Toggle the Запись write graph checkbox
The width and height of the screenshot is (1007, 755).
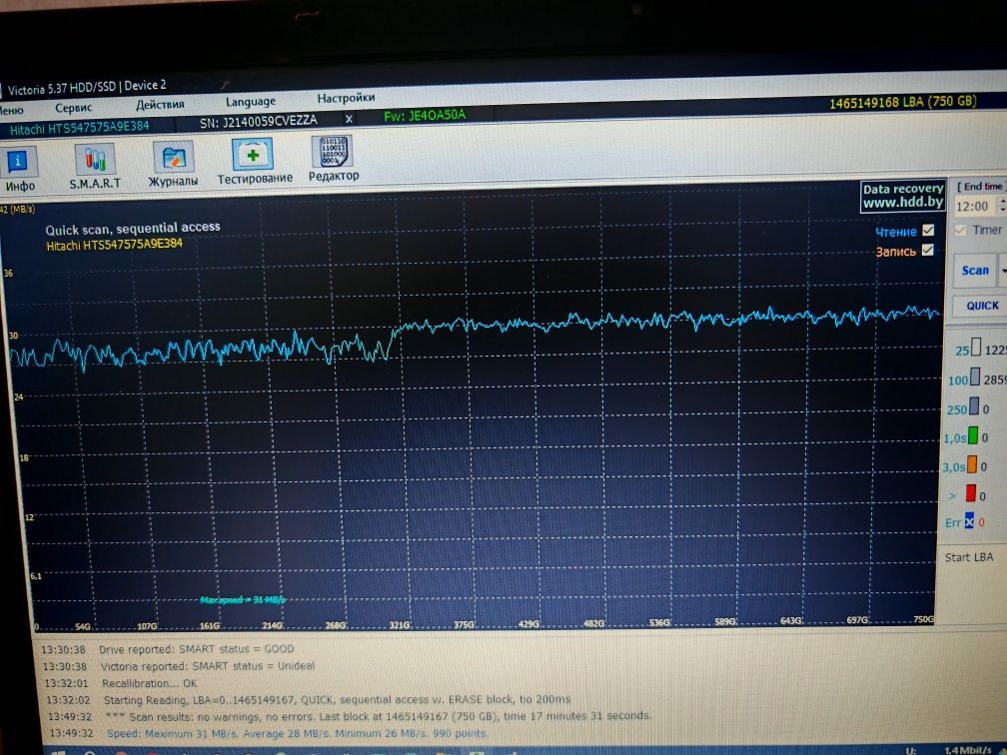coord(927,250)
